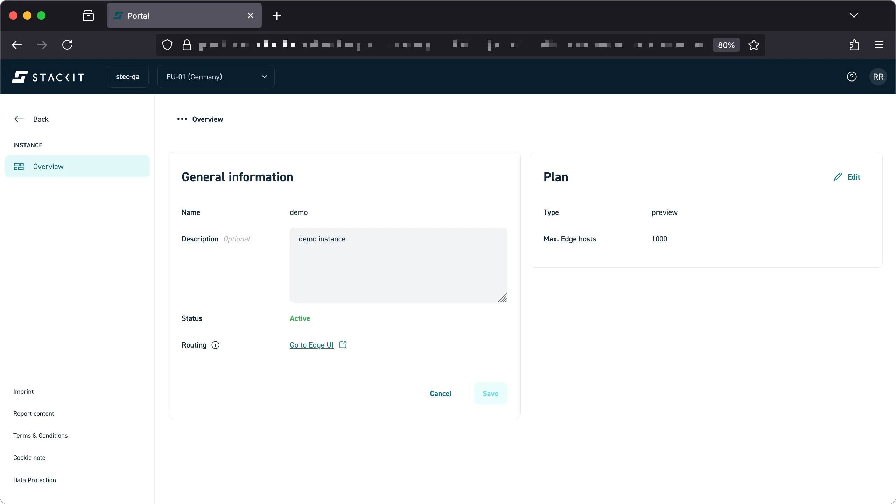Open the help icon near the avatar
The image size is (896, 504).
pos(852,77)
